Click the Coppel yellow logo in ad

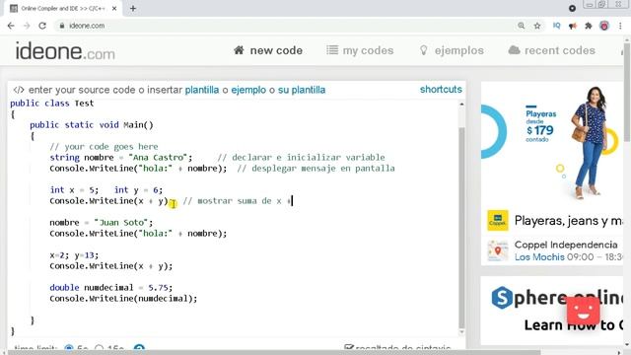(x=497, y=221)
